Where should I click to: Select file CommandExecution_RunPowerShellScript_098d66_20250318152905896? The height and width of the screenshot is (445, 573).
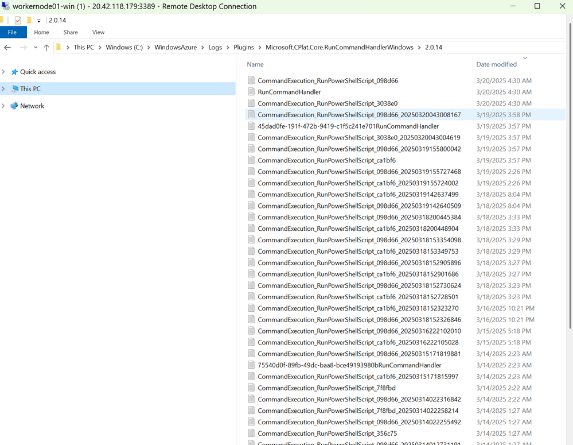click(359, 263)
